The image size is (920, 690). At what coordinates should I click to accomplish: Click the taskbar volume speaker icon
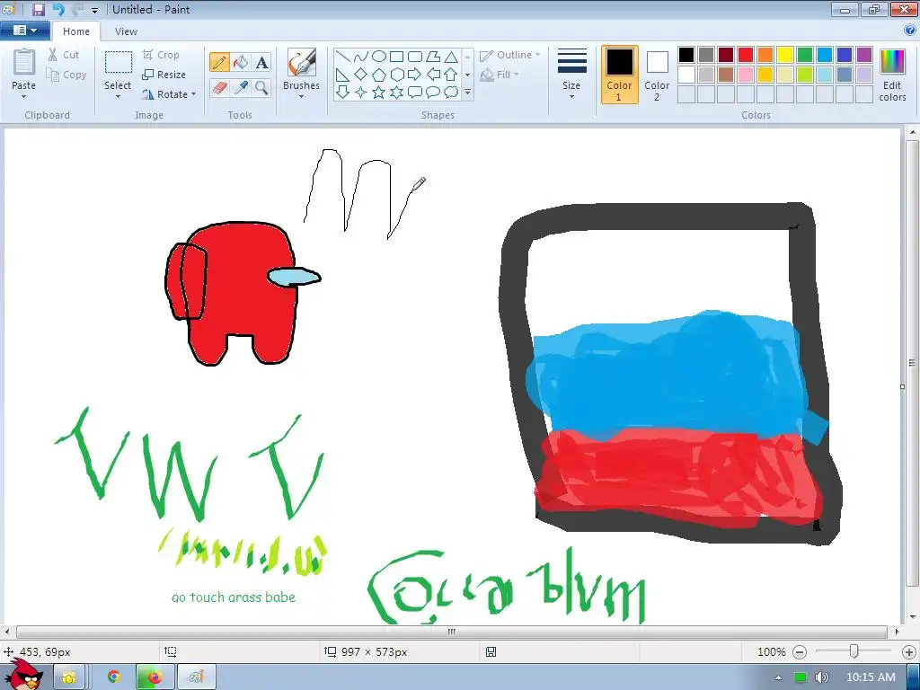tap(822, 677)
